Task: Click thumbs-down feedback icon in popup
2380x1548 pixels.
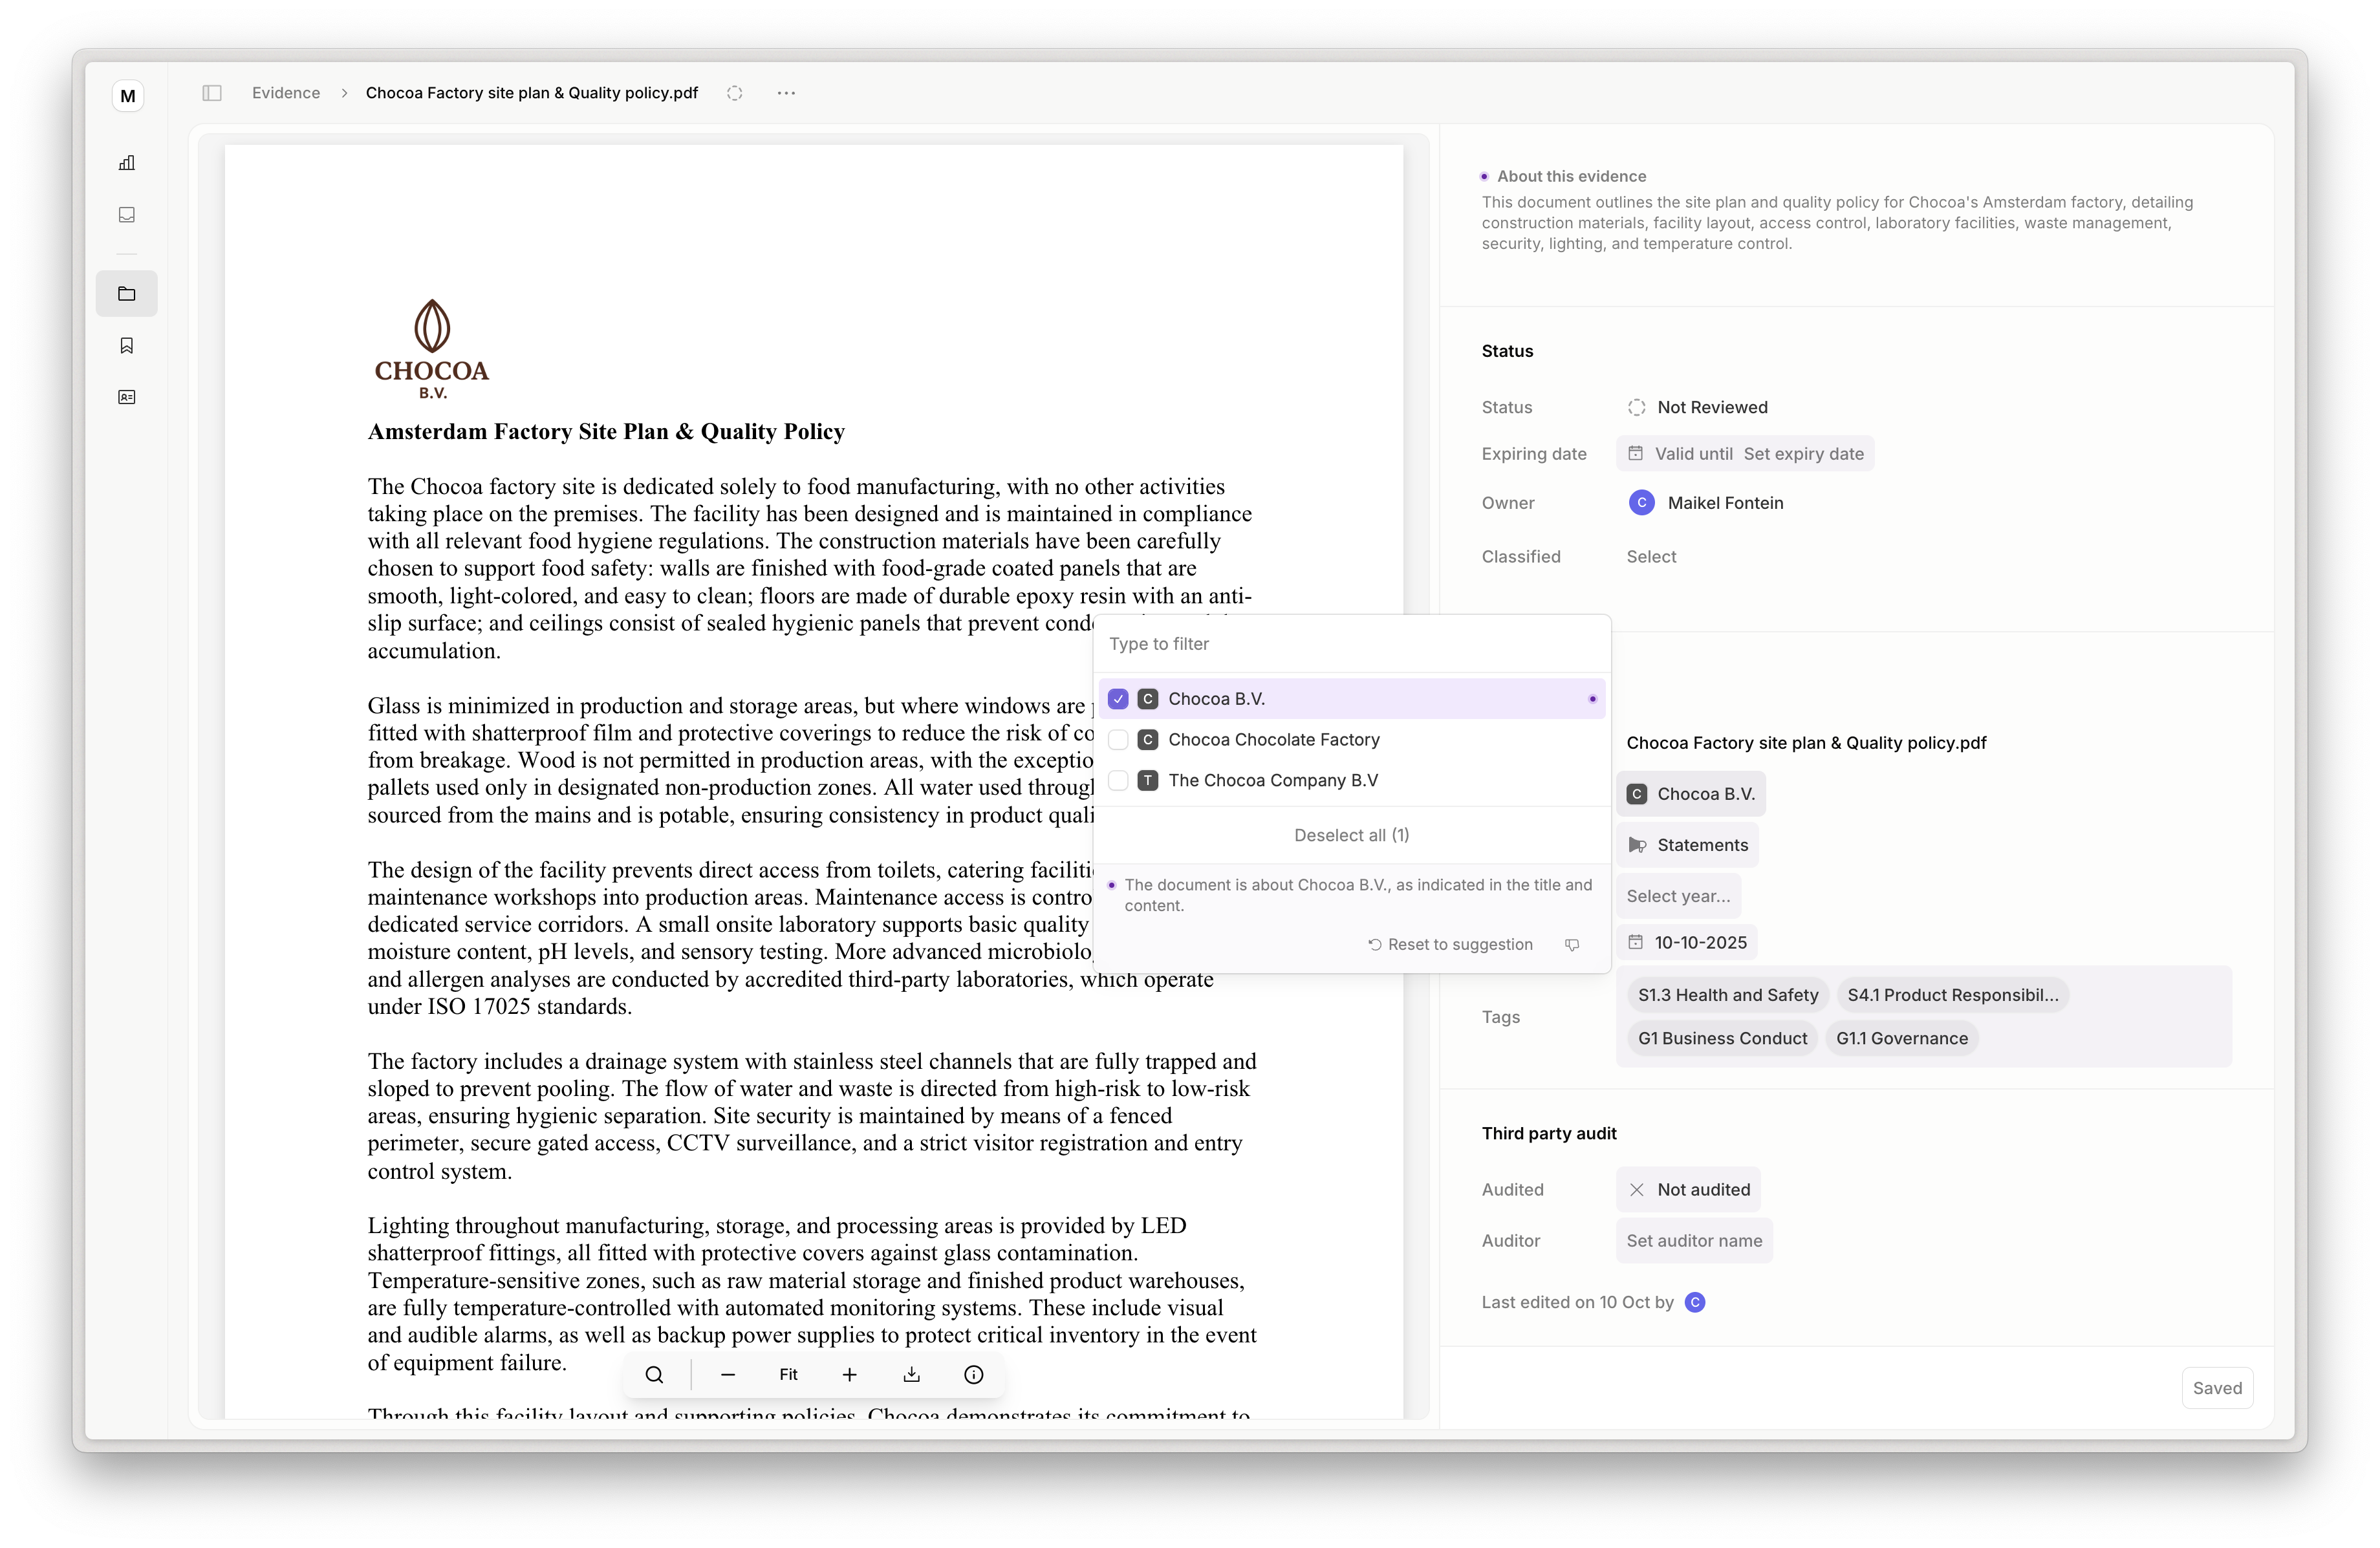Action: (1572, 945)
